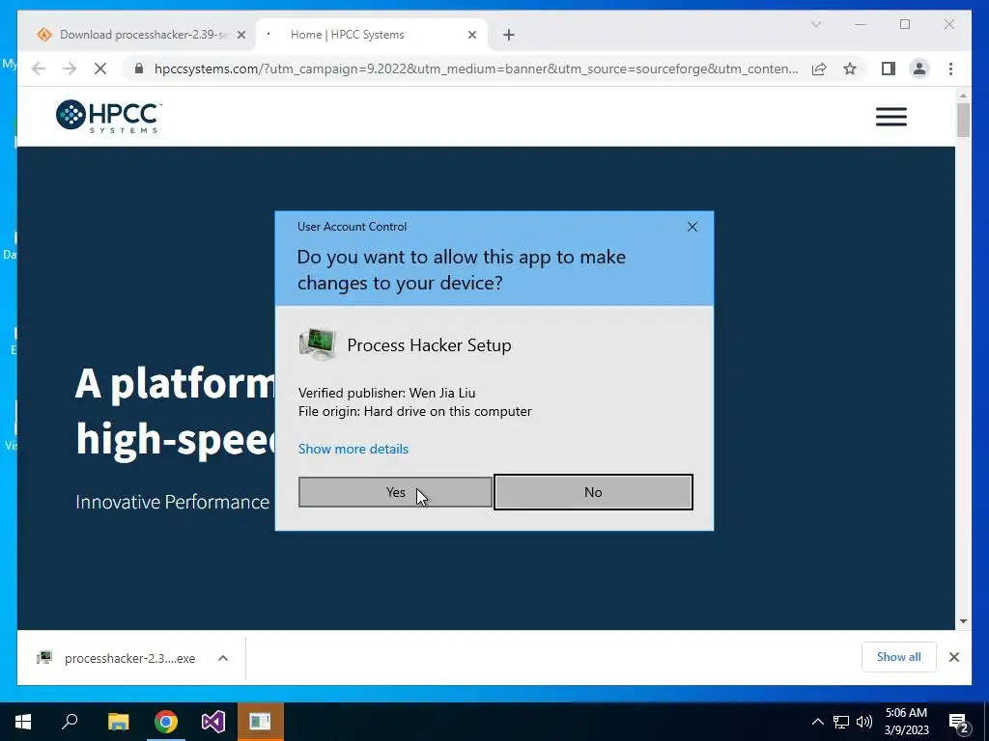Click the Process Hacker Setup icon
This screenshot has height=741, width=989.
(x=317, y=344)
